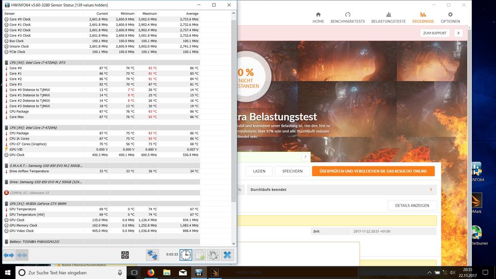Click the expand columns blue arrows icon
This screenshot has height=279, width=496.
point(9,255)
